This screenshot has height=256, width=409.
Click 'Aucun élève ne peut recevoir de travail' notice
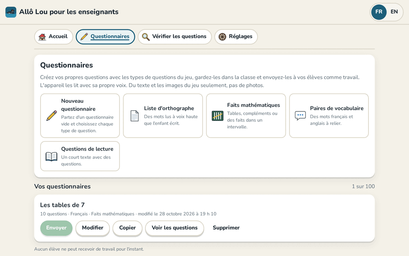89,249
